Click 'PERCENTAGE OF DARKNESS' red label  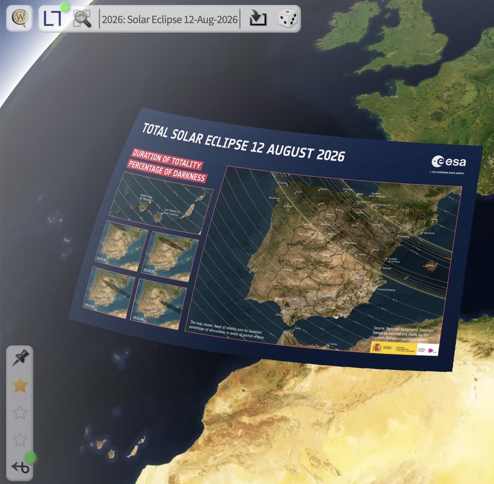pos(166,171)
